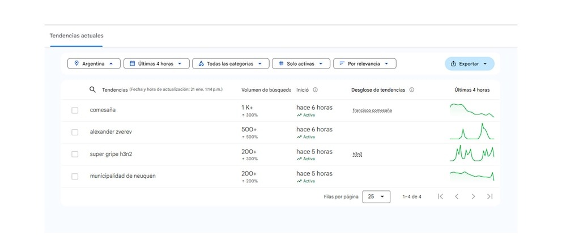Go to the previous page arrow
This screenshot has width=562, height=248.
(x=457, y=196)
